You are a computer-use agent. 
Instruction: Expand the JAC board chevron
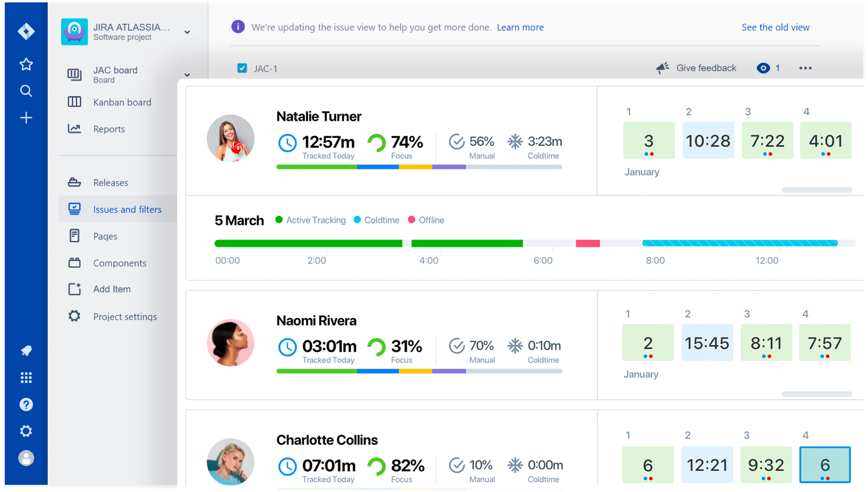pos(187,75)
